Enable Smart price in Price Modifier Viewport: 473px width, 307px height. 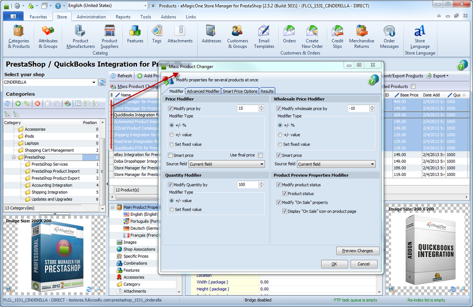click(170, 155)
